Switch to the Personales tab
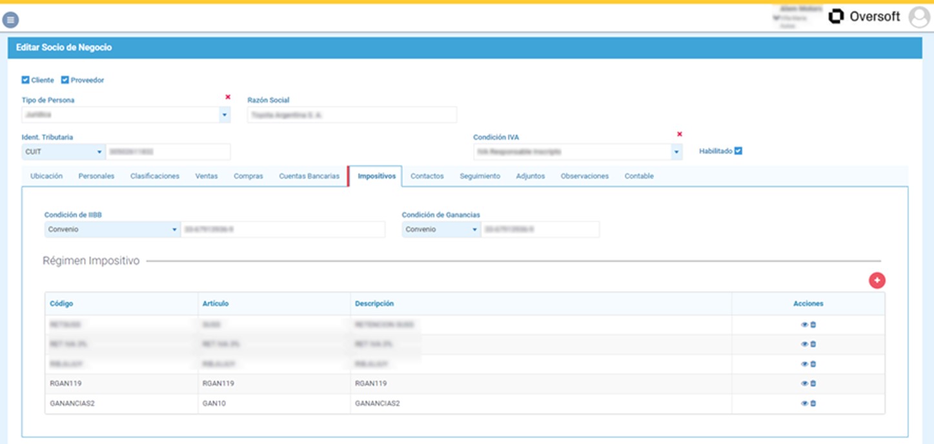The width and height of the screenshot is (934, 444). pyautogui.click(x=96, y=176)
